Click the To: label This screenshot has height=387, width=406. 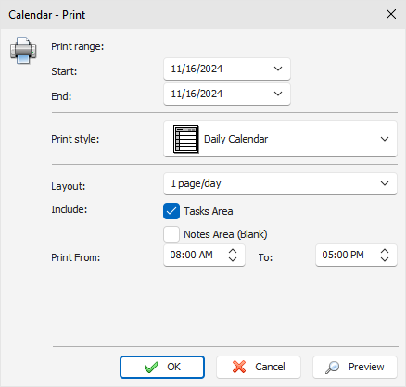pyautogui.click(x=265, y=257)
